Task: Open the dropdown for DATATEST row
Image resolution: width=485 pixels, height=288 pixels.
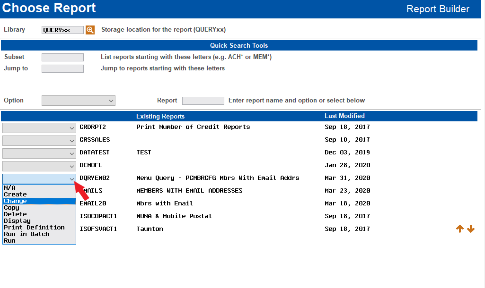Action: (x=39, y=153)
